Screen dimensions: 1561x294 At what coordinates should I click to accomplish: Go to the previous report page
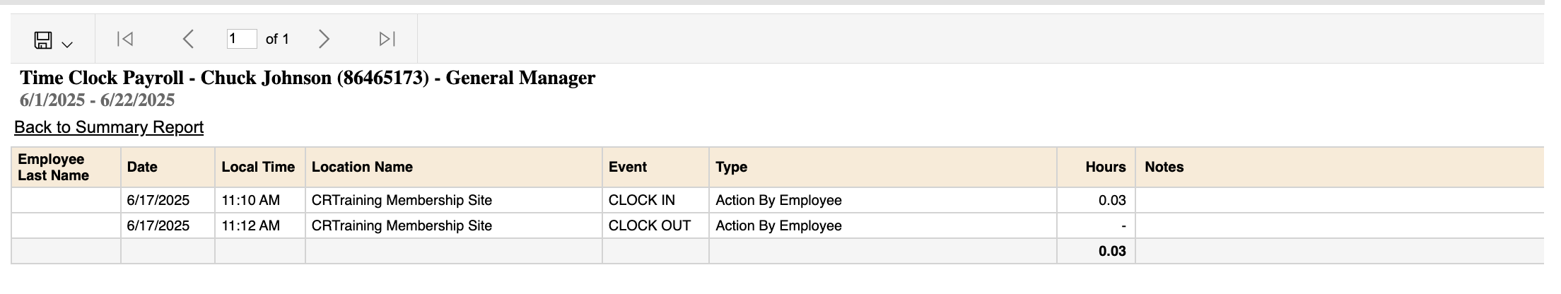coord(187,39)
